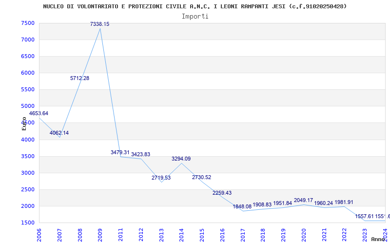Select the 2014 year axis label
390x244 pixels.
[x=181, y=235]
